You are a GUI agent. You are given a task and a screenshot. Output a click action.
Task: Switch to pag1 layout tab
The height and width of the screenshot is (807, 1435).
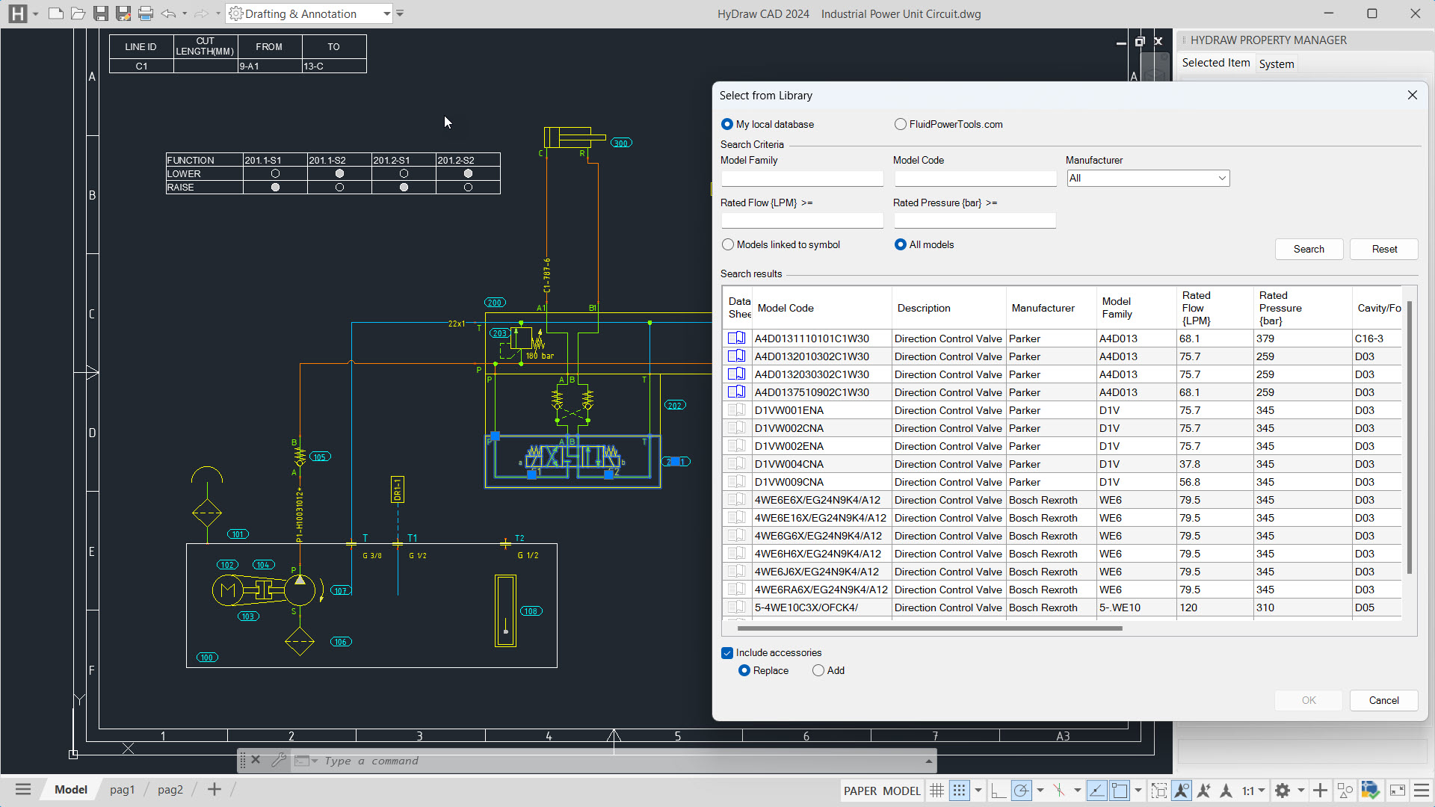[122, 790]
